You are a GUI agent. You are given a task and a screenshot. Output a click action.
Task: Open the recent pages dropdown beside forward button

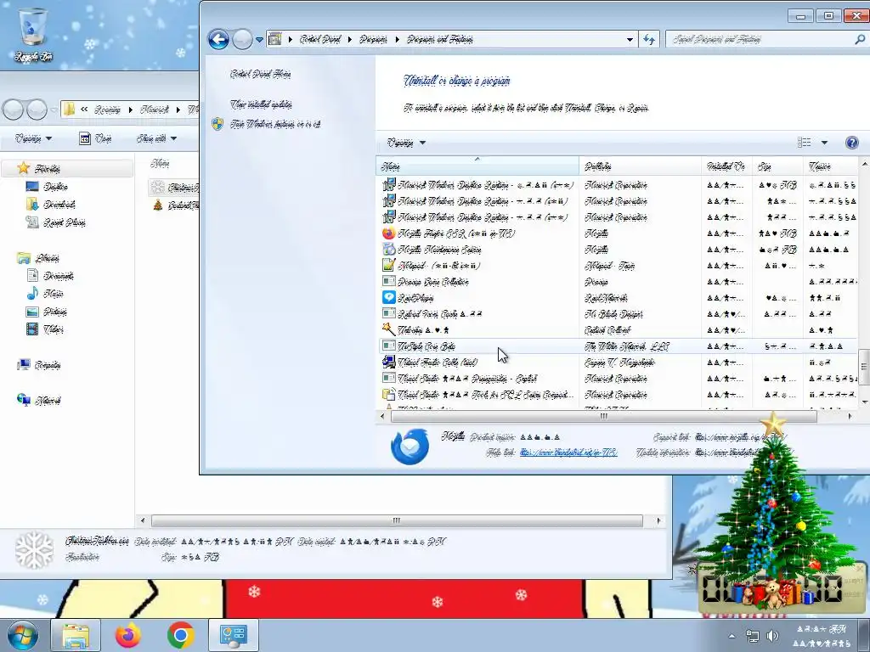(x=259, y=40)
